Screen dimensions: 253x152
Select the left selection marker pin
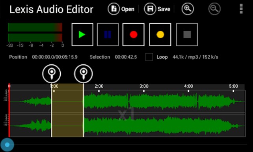click(x=52, y=74)
